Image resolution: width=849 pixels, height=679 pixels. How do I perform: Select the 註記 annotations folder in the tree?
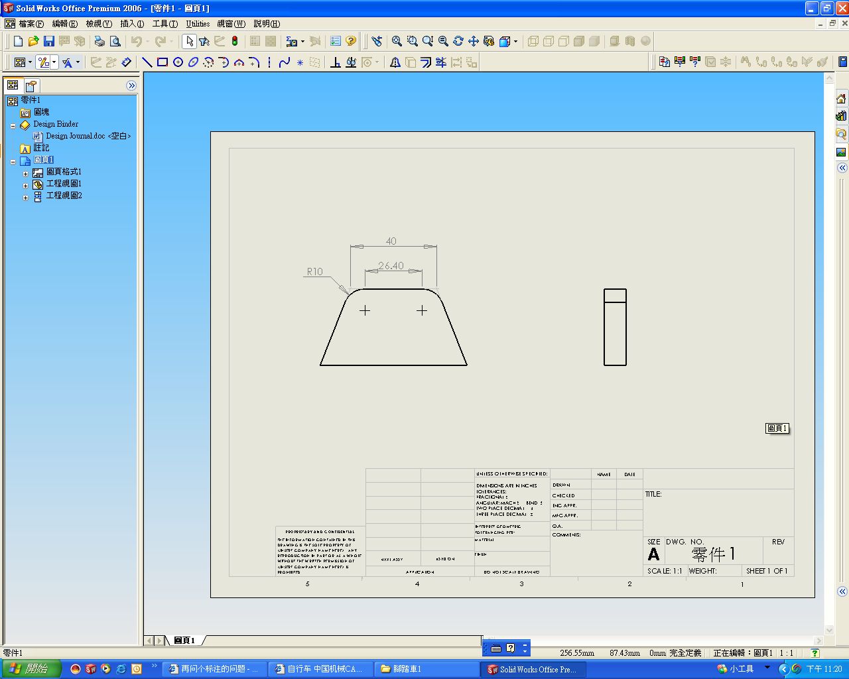[34, 148]
